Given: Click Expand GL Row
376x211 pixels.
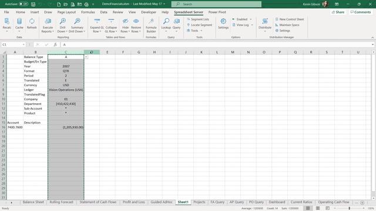Looking at the screenshot, I should coord(97,25).
